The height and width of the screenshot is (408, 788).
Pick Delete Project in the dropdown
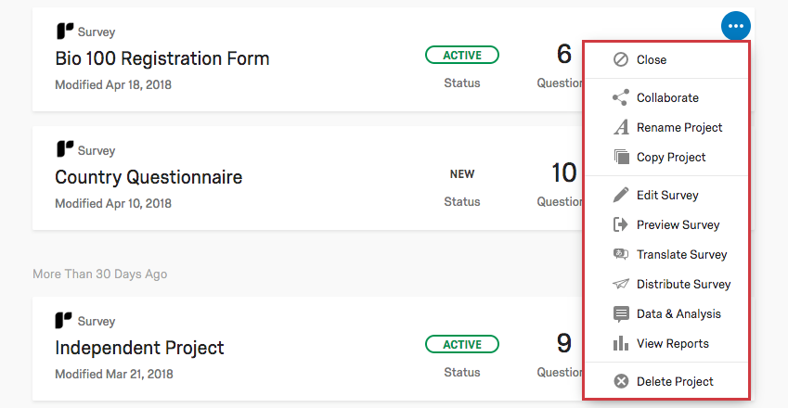[675, 381]
